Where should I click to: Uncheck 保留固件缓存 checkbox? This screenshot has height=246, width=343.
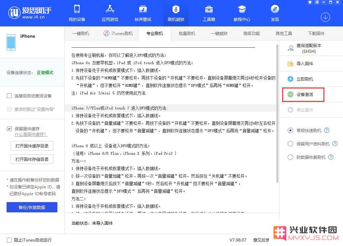9,129
